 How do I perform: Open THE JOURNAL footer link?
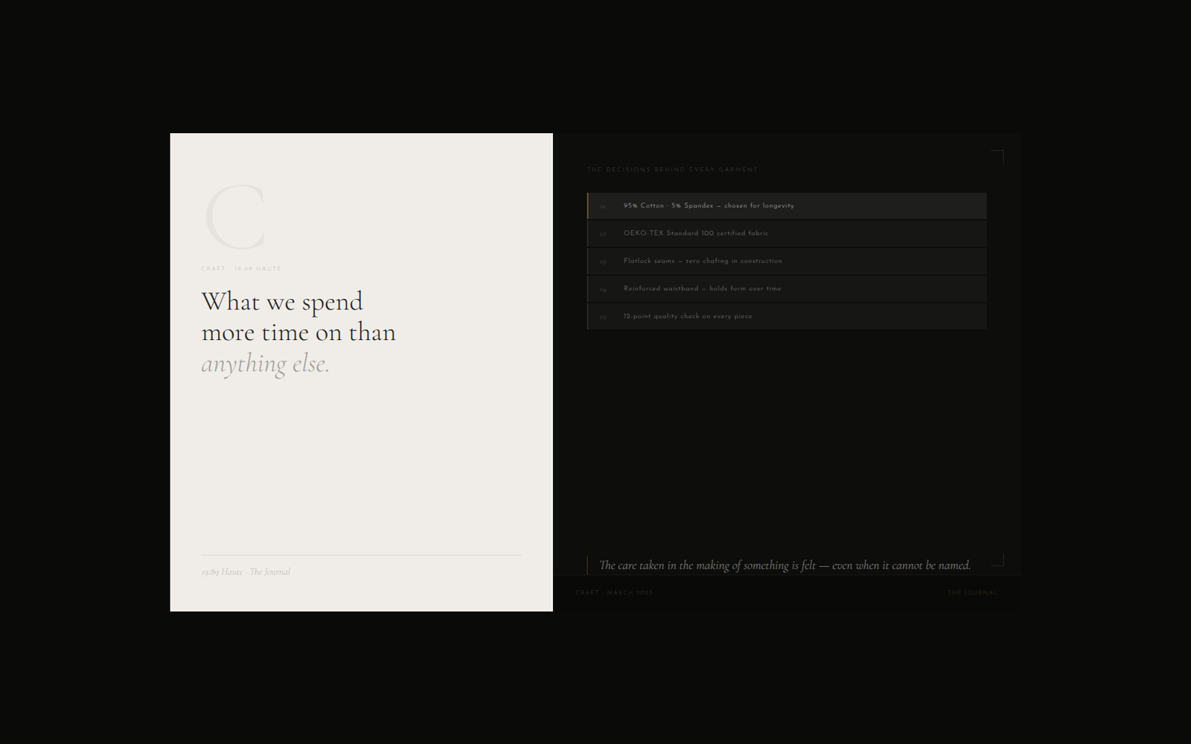(971, 593)
